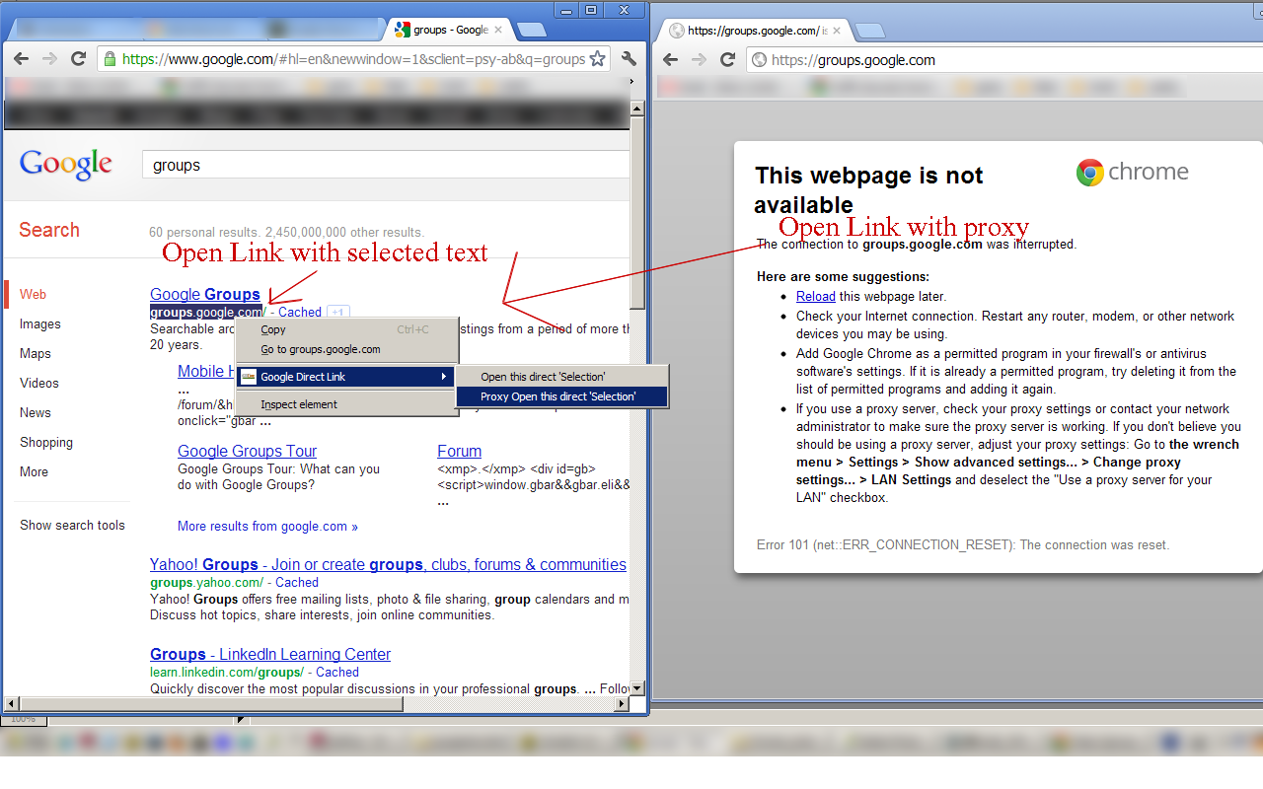Click the Google Direct Link extension icon in the context menu
This screenshot has height=789, width=1263.
click(x=249, y=377)
